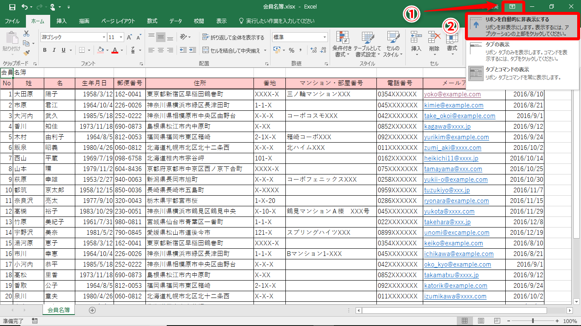The height and width of the screenshot is (326, 581).
Task: Toggle 折り返して全体を表示する wrap text
Action: (233, 37)
